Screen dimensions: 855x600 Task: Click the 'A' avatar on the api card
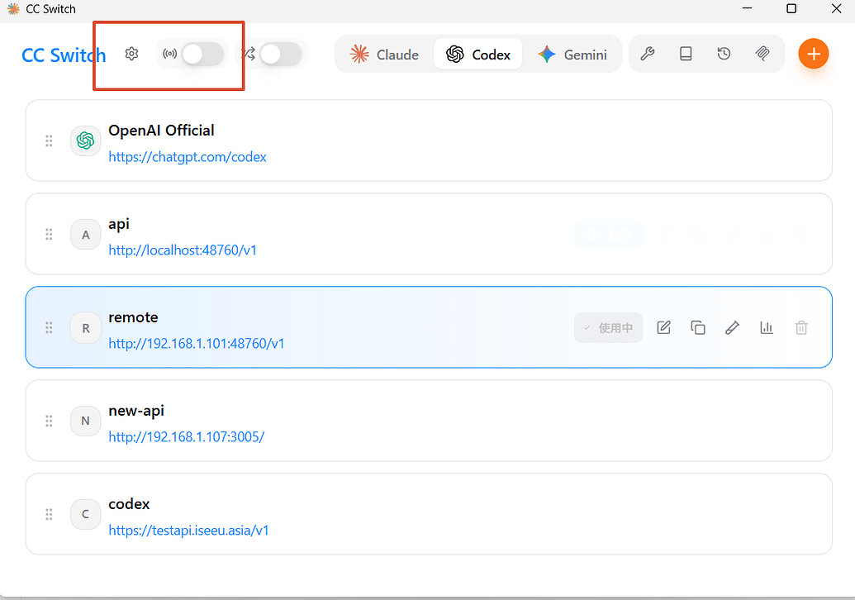pos(86,235)
